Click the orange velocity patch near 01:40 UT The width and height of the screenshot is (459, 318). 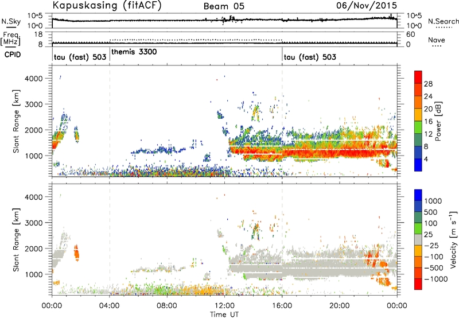pyautogui.click(x=77, y=253)
